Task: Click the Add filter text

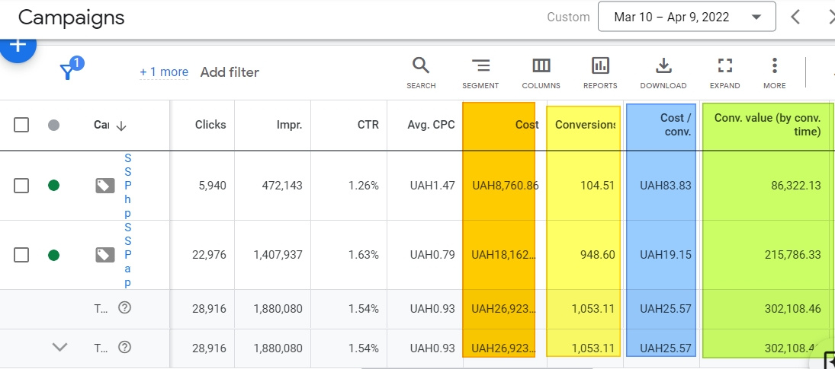Action: 230,72
